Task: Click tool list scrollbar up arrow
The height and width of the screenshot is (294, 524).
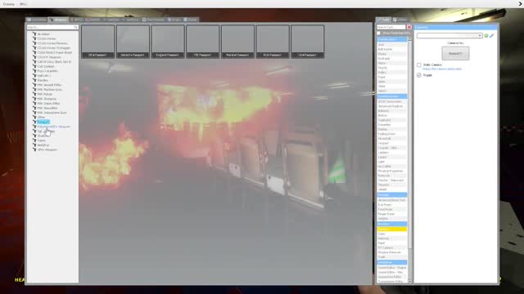Action: point(409,38)
